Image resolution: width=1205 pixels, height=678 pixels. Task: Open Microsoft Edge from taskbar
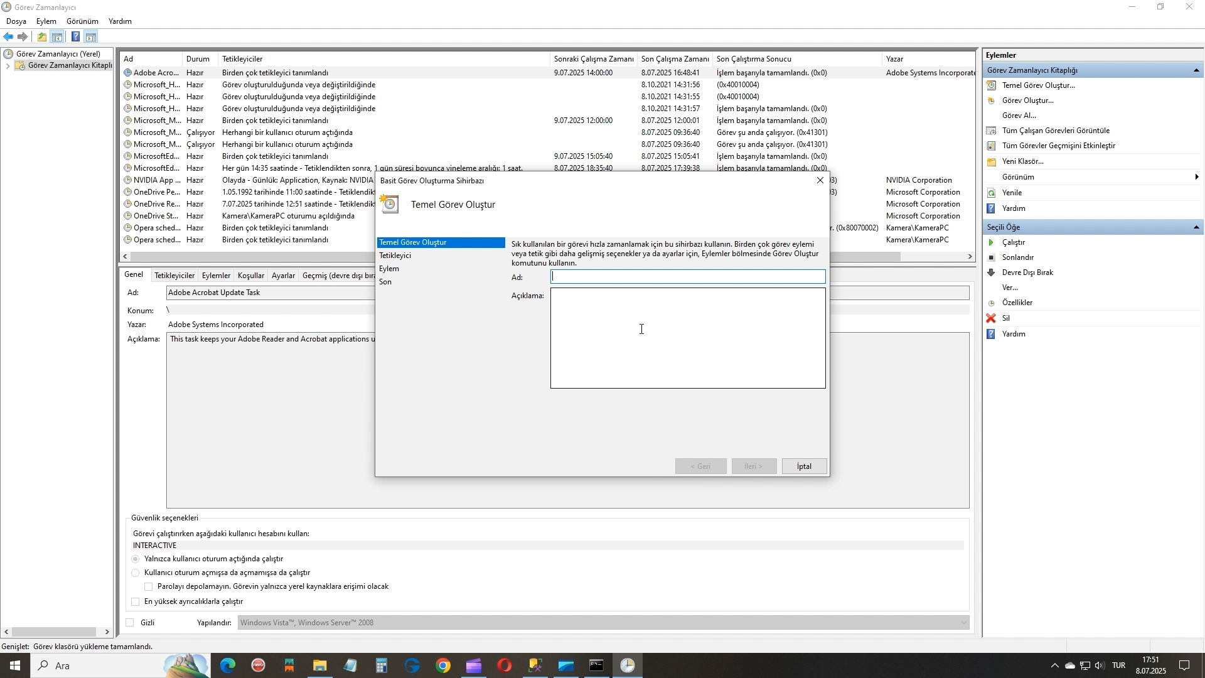point(228,665)
